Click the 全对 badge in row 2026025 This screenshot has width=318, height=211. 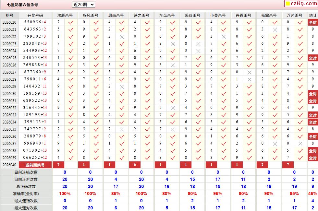(x=312, y=58)
